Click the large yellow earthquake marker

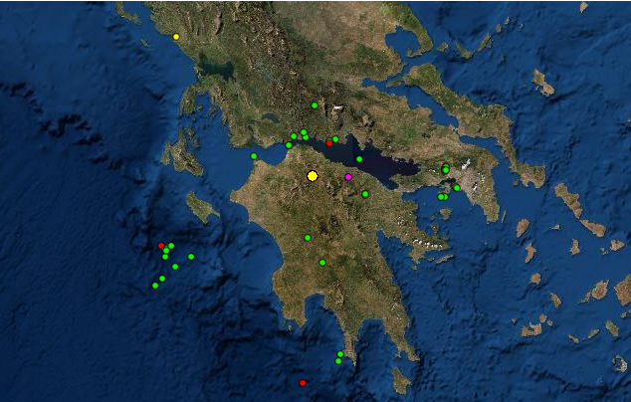coord(313,175)
